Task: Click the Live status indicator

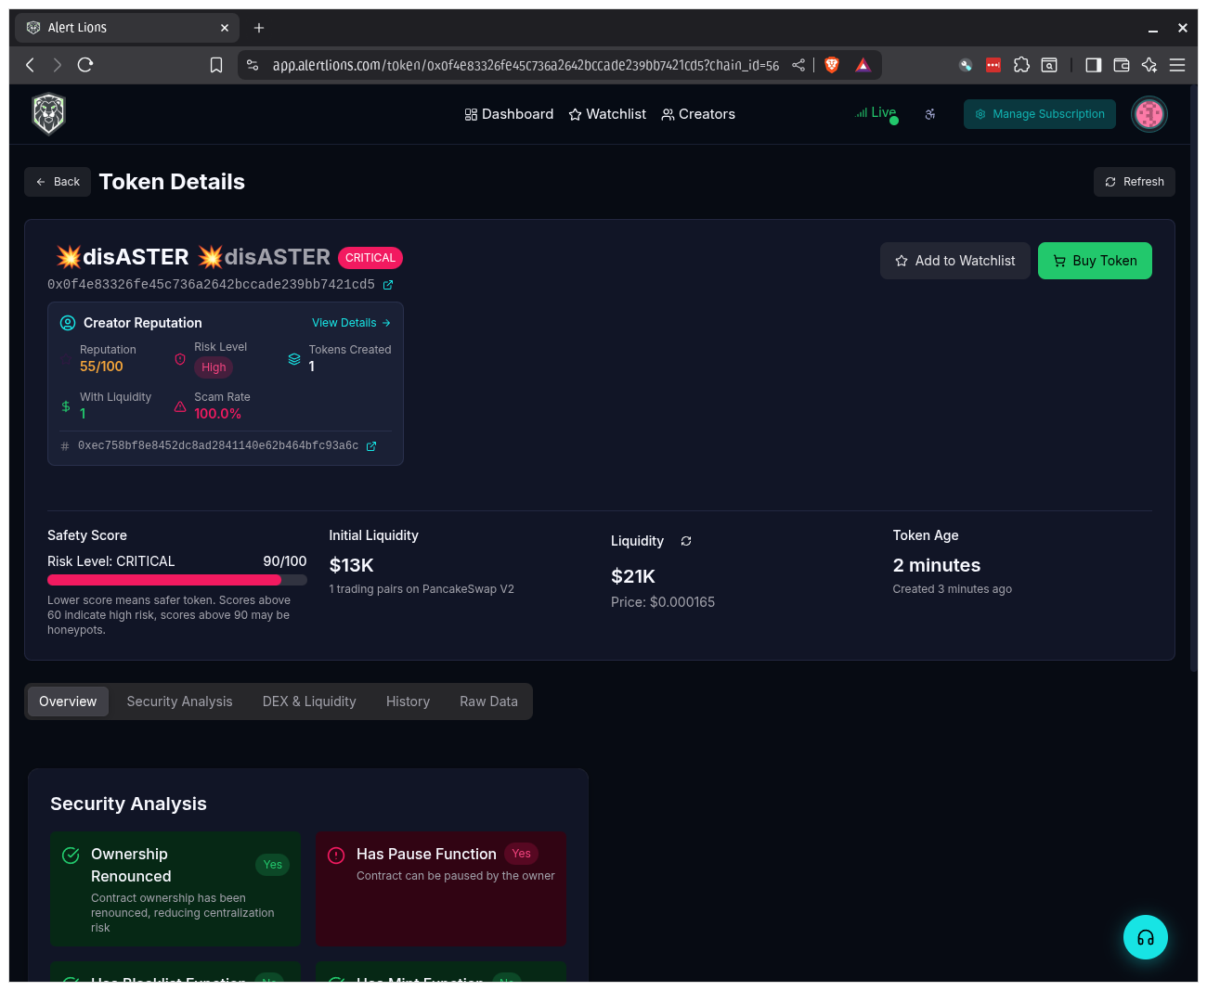Action: click(876, 111)
